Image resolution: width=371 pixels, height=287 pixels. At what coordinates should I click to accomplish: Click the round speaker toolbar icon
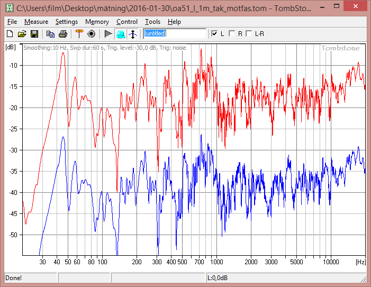pyautogui.click(x=92, y=34)
